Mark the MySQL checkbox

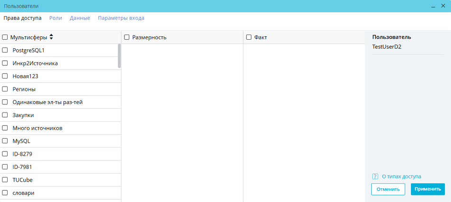tap(5, 141)
